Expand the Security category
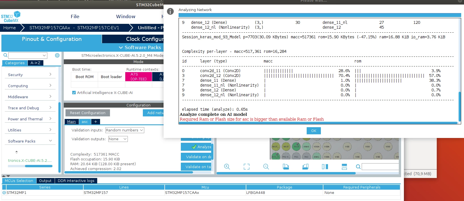The image size is (464, 201). pos(30,75)
